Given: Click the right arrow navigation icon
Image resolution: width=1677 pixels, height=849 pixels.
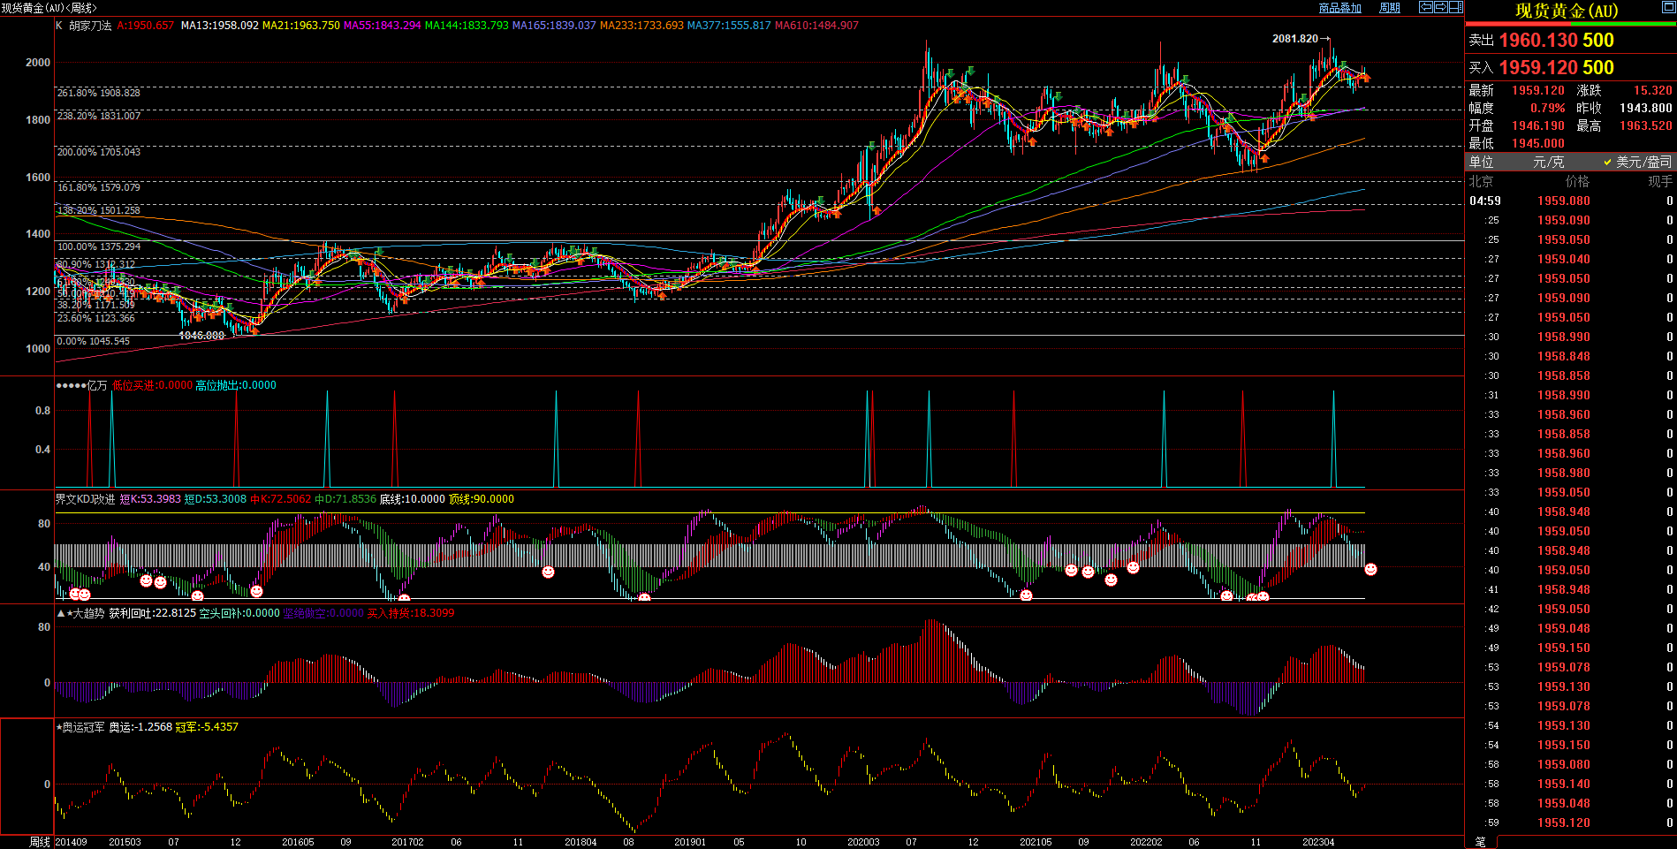Looking at the screenshot, I should pos(1441,7).
